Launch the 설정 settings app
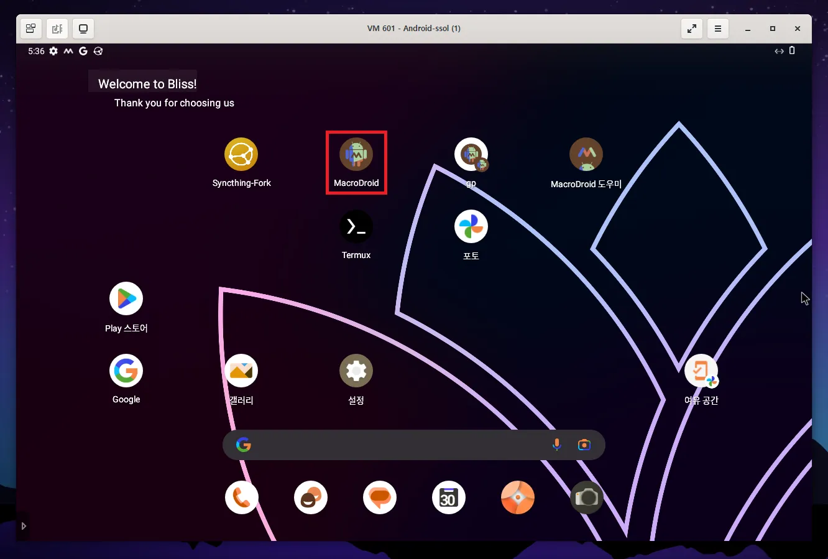Viewport: 828px width, 559px height. (356, 371)
